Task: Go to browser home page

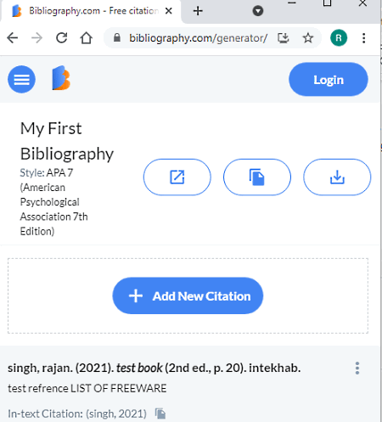Action: (x=86, y=38)
